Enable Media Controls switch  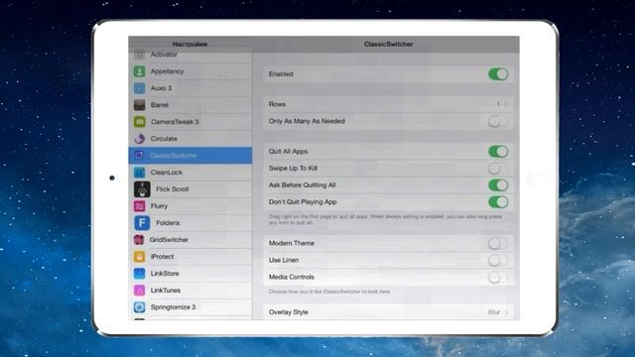click(498, 278)
